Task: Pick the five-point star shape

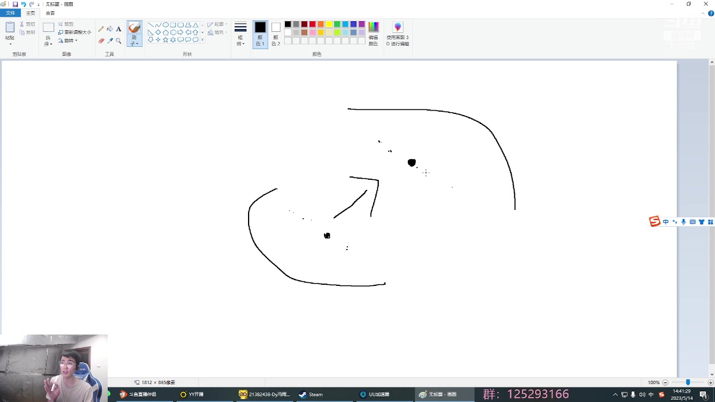Action: (165, 40)
